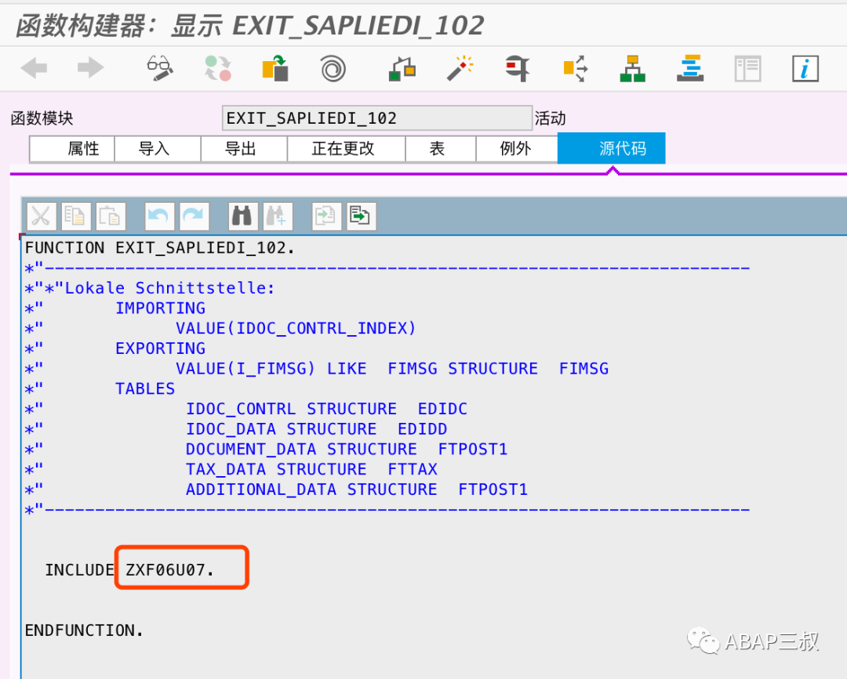Image resolution: width=847 pixels, height=679 pixels.
Task: Open the information i icon
Action: 805,68
